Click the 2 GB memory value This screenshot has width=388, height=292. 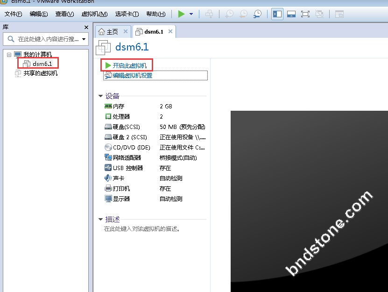(x=166, y=106)
